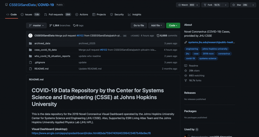Click the file icon next to README.md
This screenshot has height=137, width=259.
(x=30, y=69)
